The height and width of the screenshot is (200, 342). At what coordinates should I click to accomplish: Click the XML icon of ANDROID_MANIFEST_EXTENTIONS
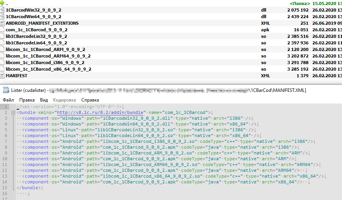coord(2,23)
